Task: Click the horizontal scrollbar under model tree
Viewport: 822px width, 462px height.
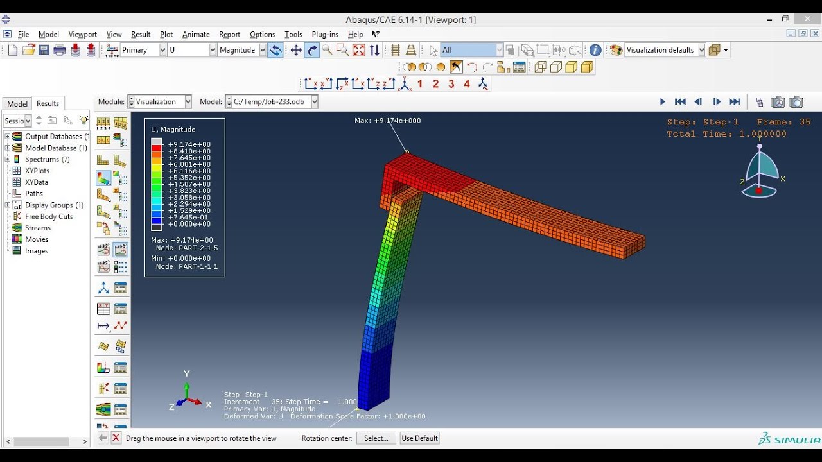Action: click(45, 441)
